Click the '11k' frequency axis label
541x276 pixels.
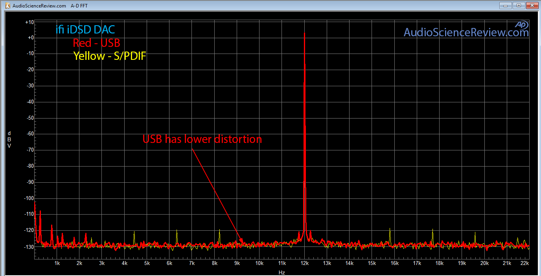[282, 263]
